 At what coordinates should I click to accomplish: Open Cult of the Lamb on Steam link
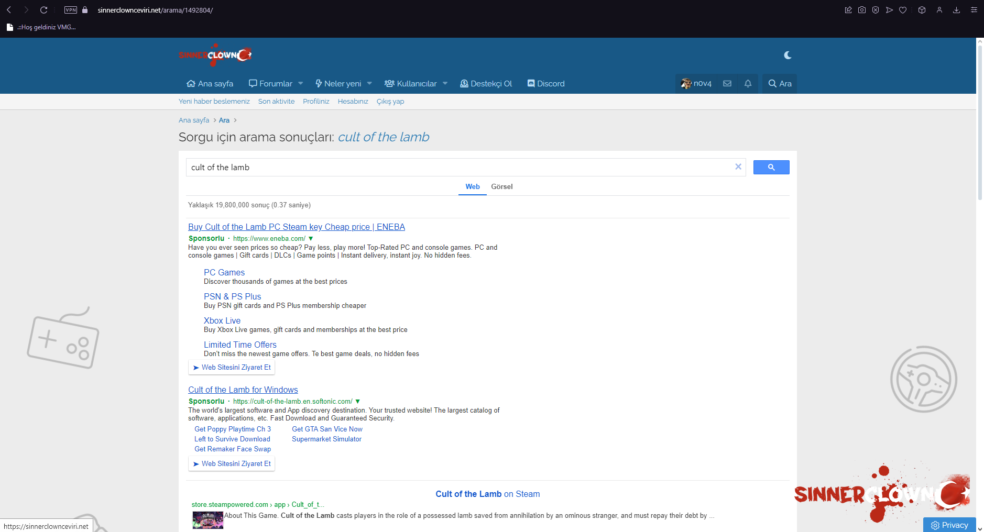(x=487, y=494)
